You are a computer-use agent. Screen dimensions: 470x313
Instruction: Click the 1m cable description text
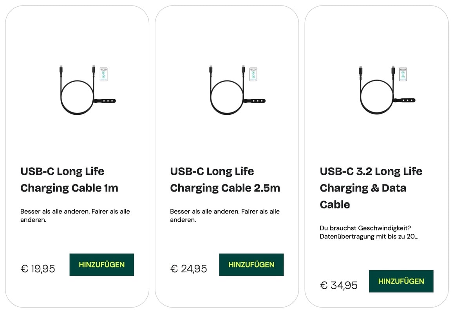coord(75,215)
